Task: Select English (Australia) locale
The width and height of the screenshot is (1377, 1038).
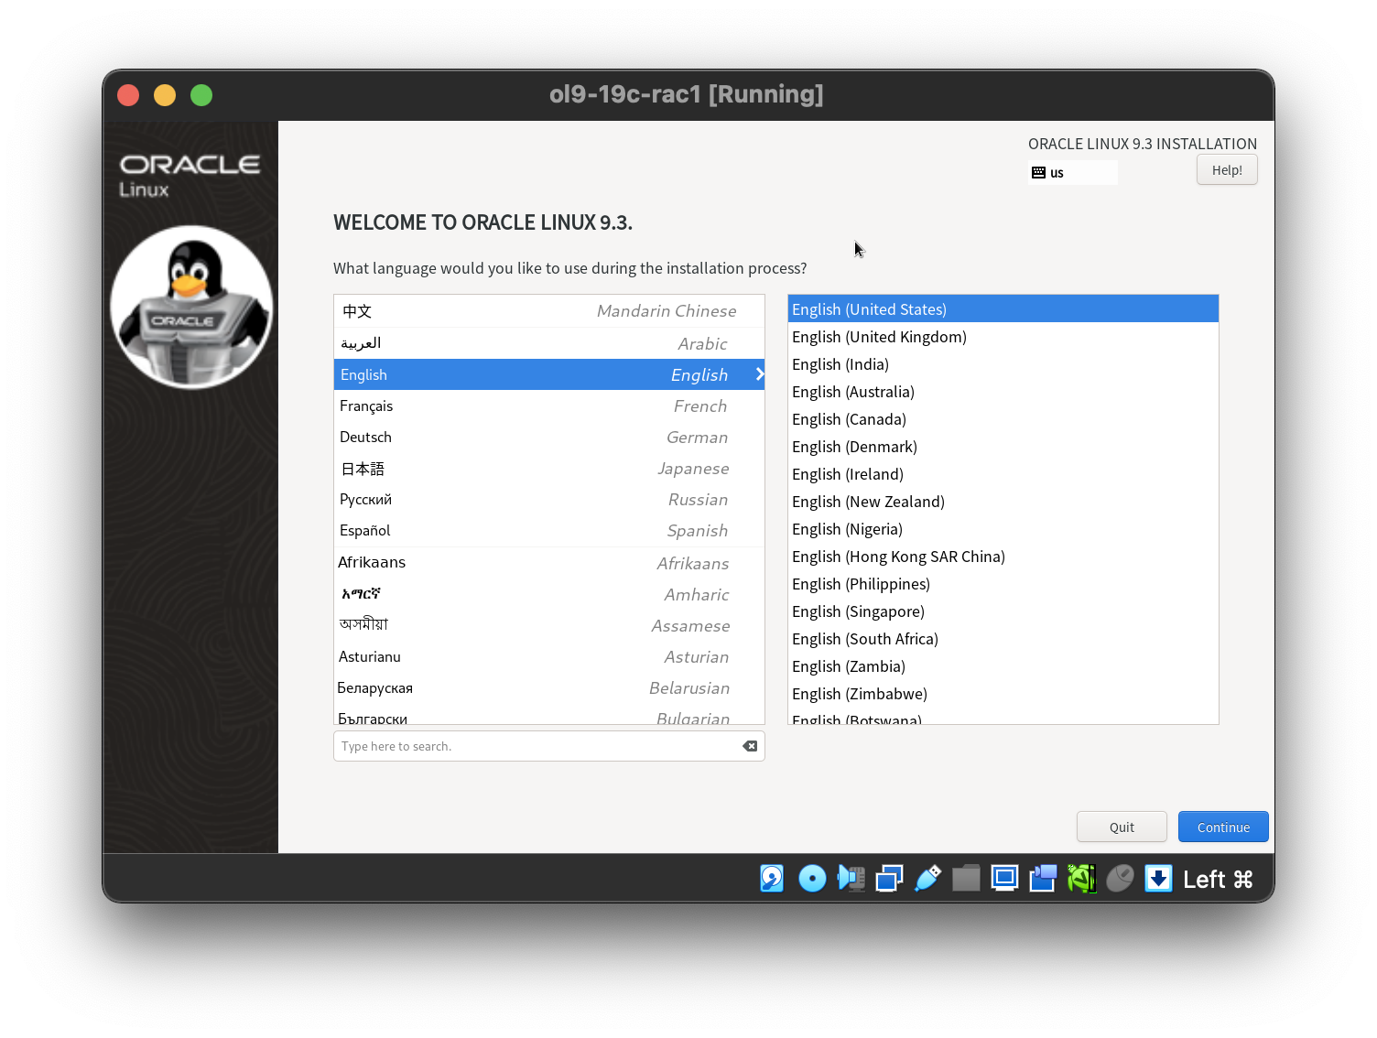Action: (x=1003, y=391)
